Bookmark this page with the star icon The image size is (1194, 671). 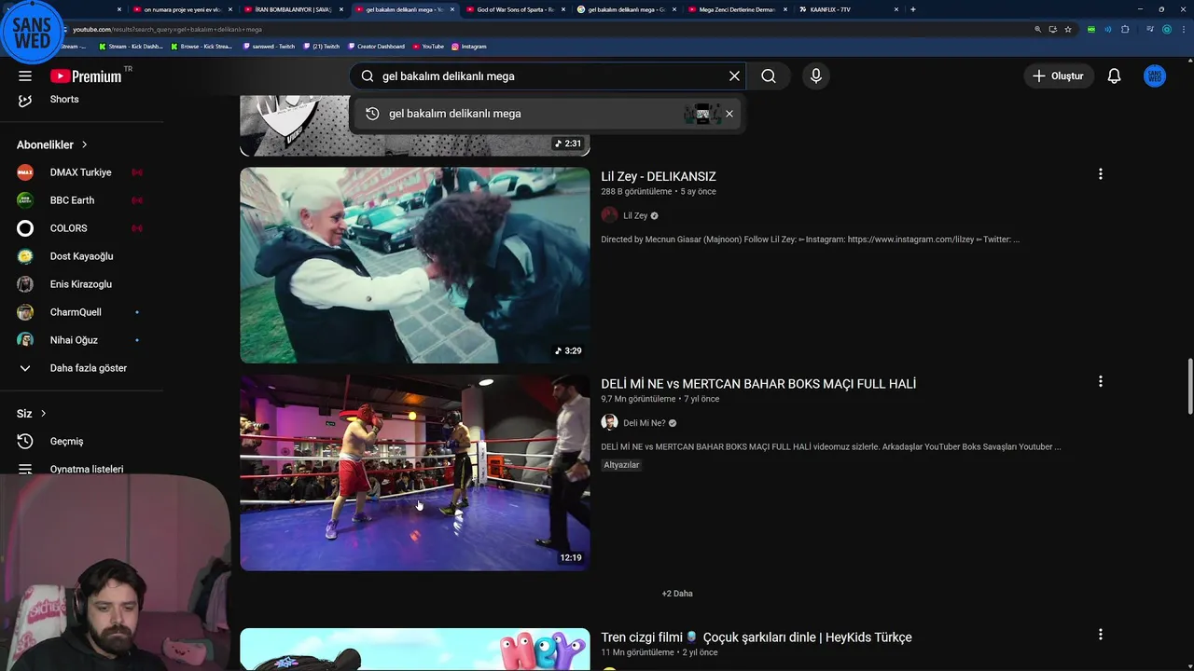click(1068, 29)
